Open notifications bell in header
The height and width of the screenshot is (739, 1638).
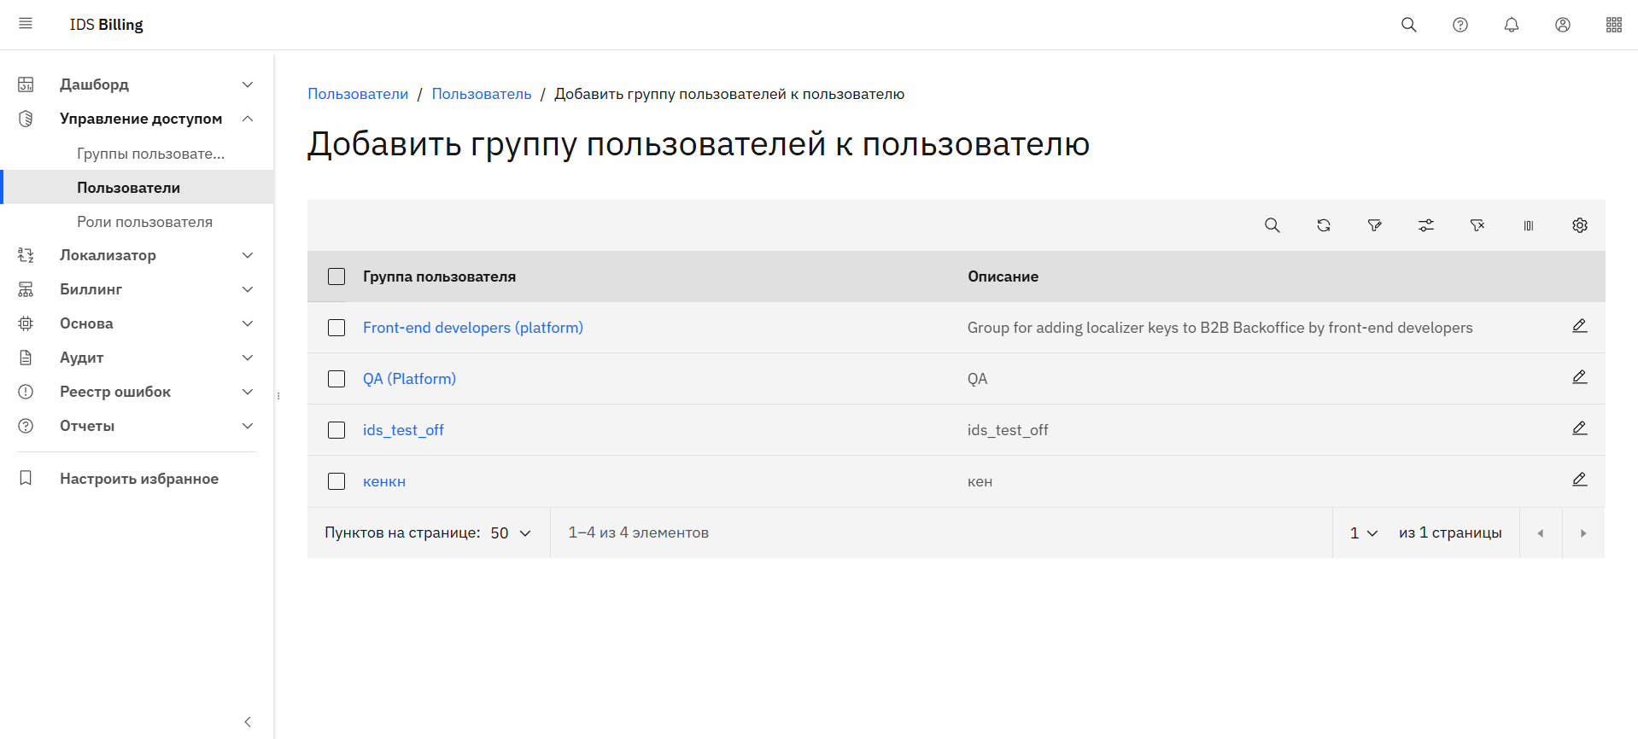point(1511,25)
